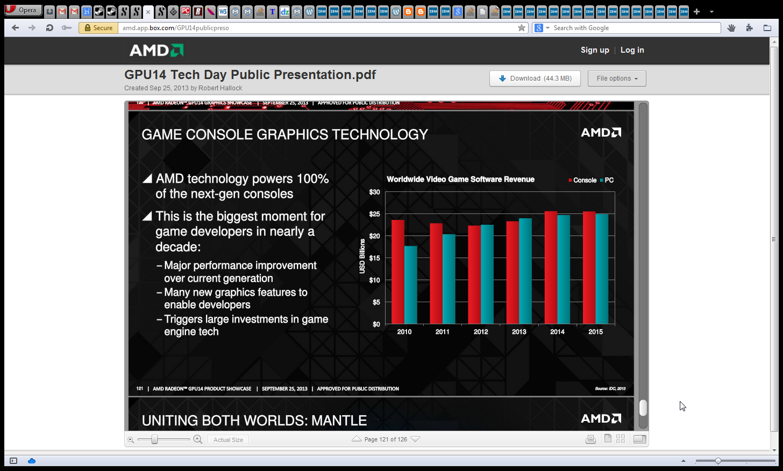The width and height of the screenshot is (783, 471).
Task: Click the Robert Hallock author name
Action: (220, 88)
